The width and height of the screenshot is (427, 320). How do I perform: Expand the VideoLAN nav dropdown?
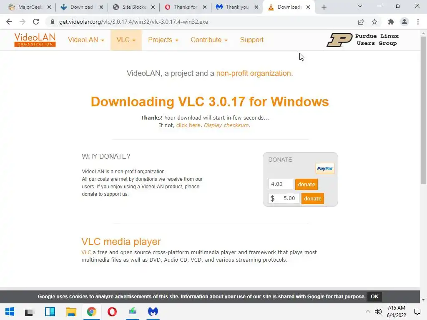(x=86, y=40)
